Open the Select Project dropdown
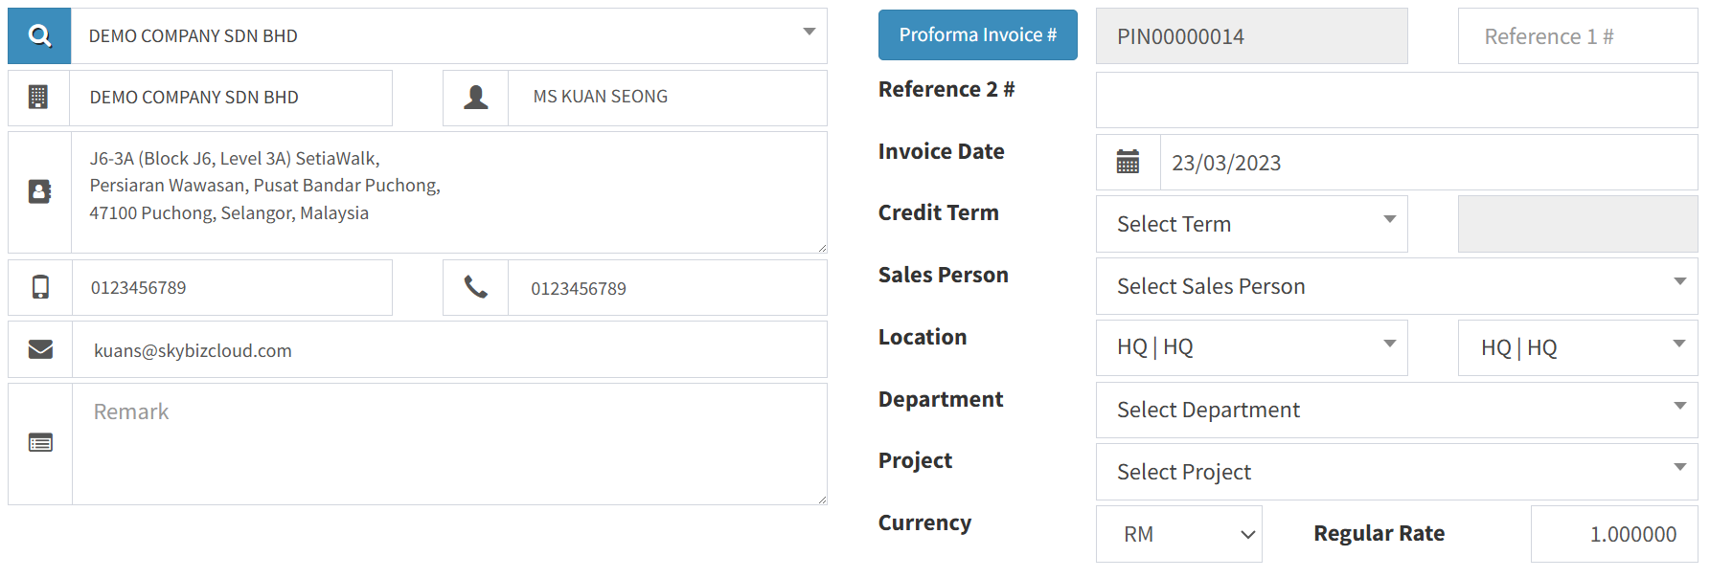 click(x=1396, y=472)
